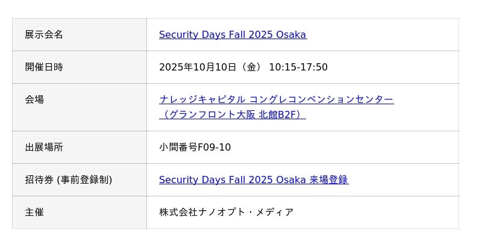This screenshot has height=247, width=482.
Task: Select the 開催日時 row label
Action: pos(44,67)
